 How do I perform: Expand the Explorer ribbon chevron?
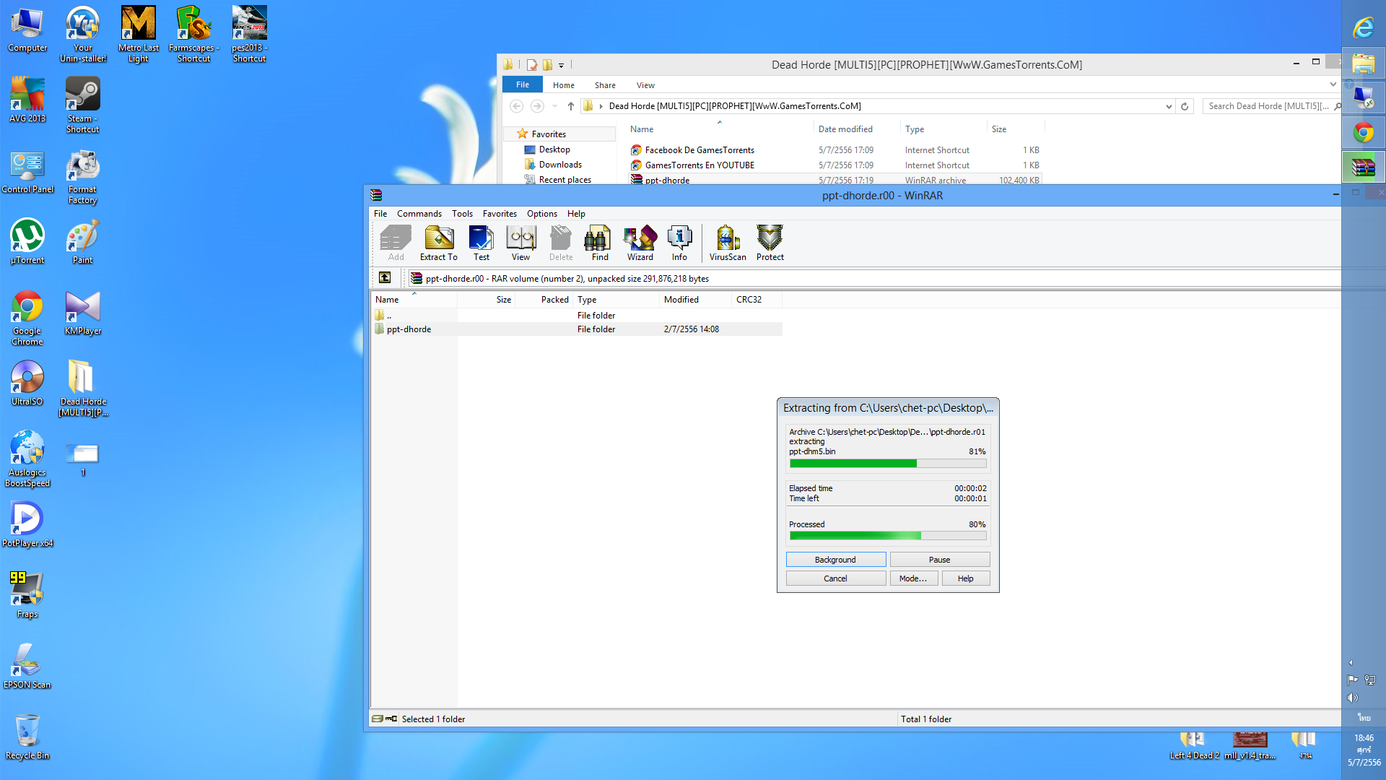[1333, 84]
